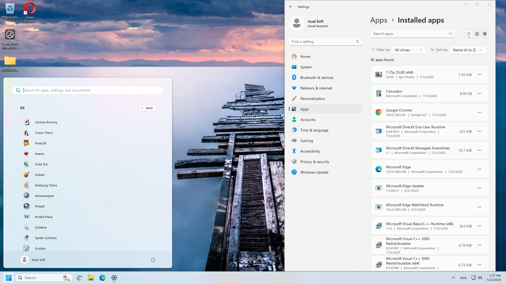
Task: Open more options for 7-Zip 25.00
Action: coord(479,75)
